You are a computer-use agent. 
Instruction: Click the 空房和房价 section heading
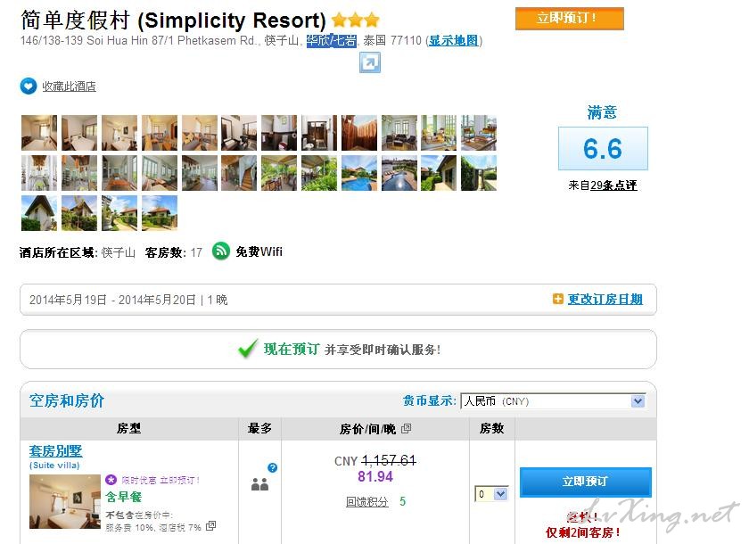coord(66,400)
